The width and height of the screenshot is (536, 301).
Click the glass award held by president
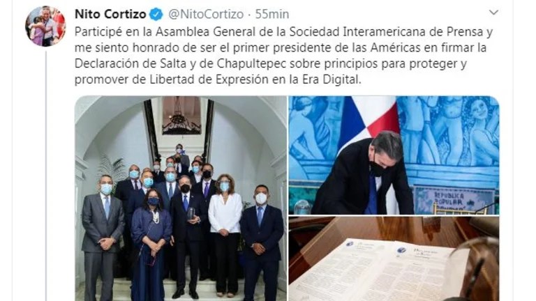click(191, 214)
